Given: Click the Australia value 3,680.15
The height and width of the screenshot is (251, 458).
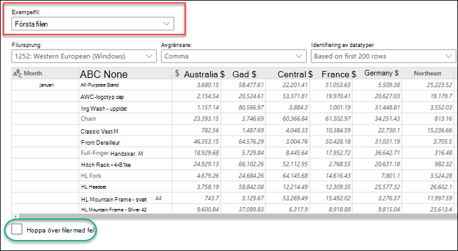Looking at the screenshot, I should [208, 85].
